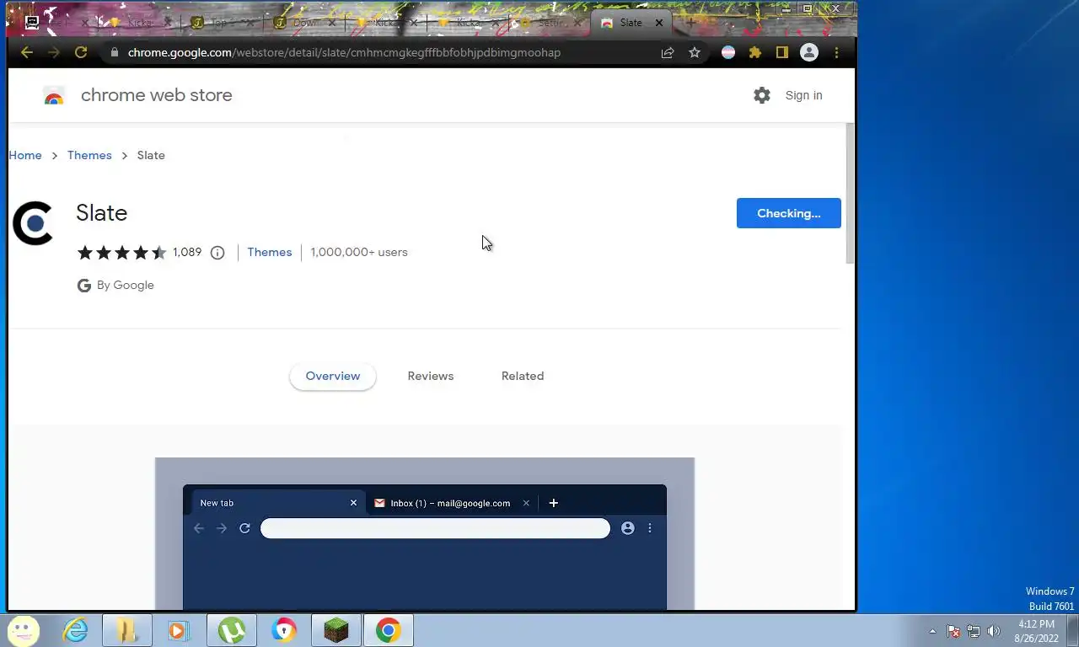Image resolution: width=1079 pixels, height=647 pixels.
Task: Switch to the Down browser tab
Action: click(303, 23)
